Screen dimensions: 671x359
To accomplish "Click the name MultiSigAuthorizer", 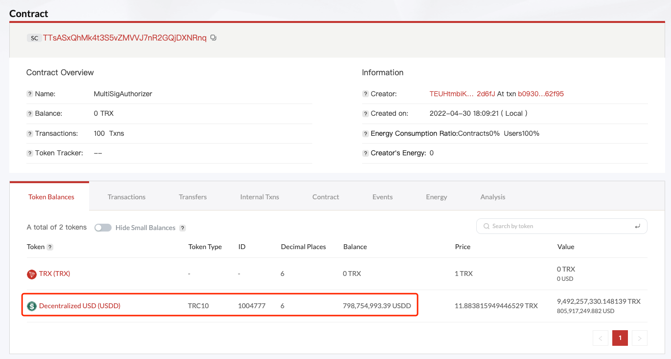I will (123, 94).
